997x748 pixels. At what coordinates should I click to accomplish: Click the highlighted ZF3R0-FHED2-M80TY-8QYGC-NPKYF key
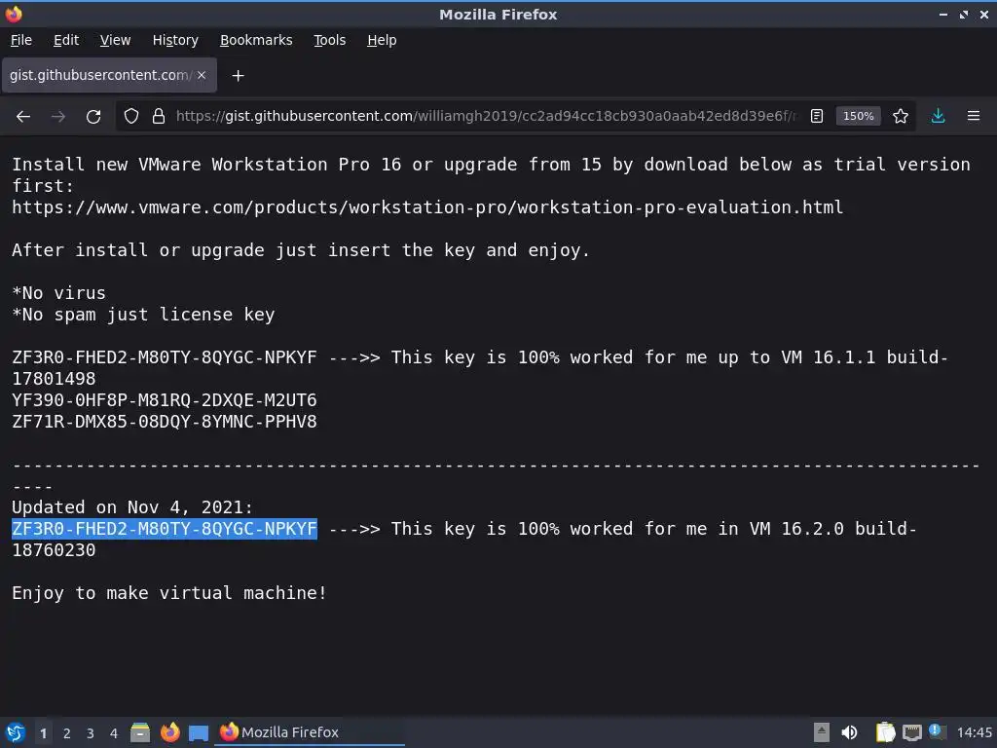(164, 529)
